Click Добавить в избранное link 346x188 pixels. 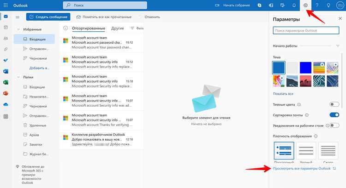(x=39, y=68)
